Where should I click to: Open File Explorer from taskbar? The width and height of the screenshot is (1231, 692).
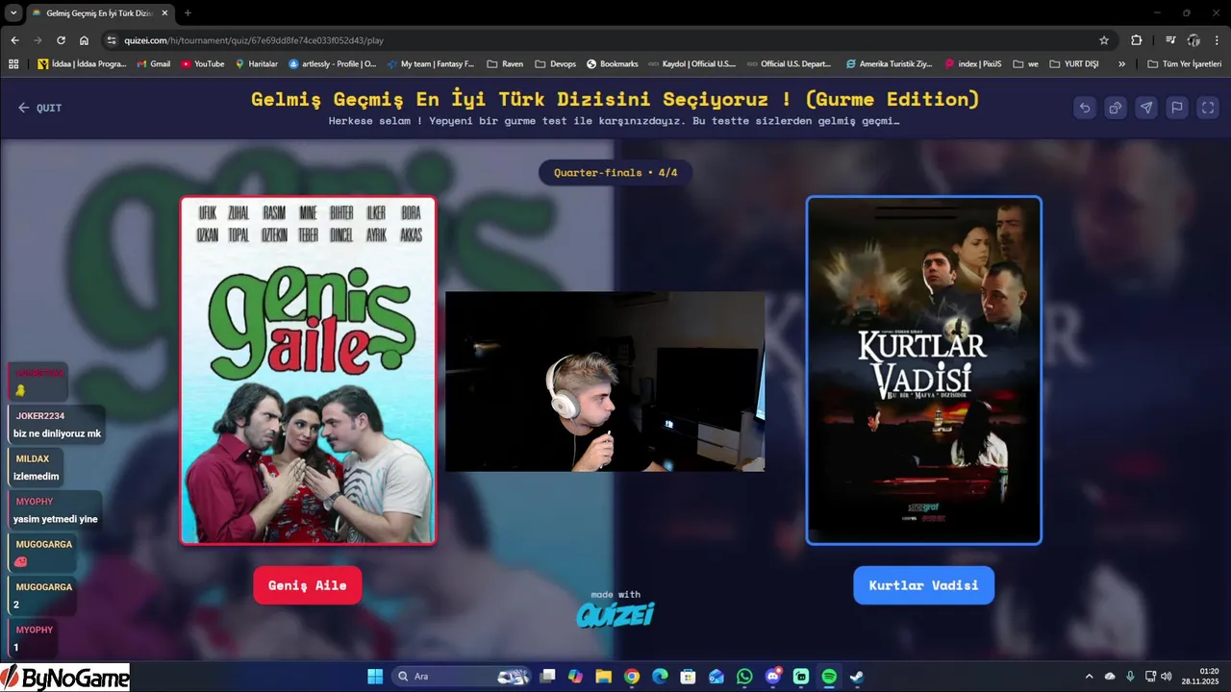point(603,677)
